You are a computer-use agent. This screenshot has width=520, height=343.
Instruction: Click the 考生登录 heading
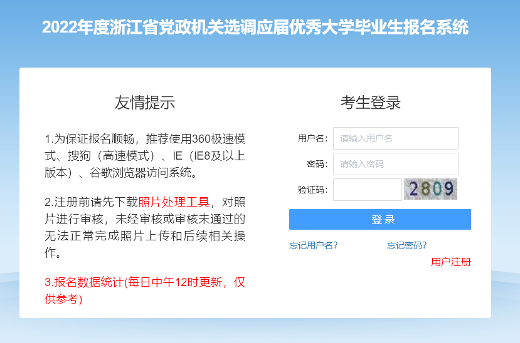(x=370, y=103)
